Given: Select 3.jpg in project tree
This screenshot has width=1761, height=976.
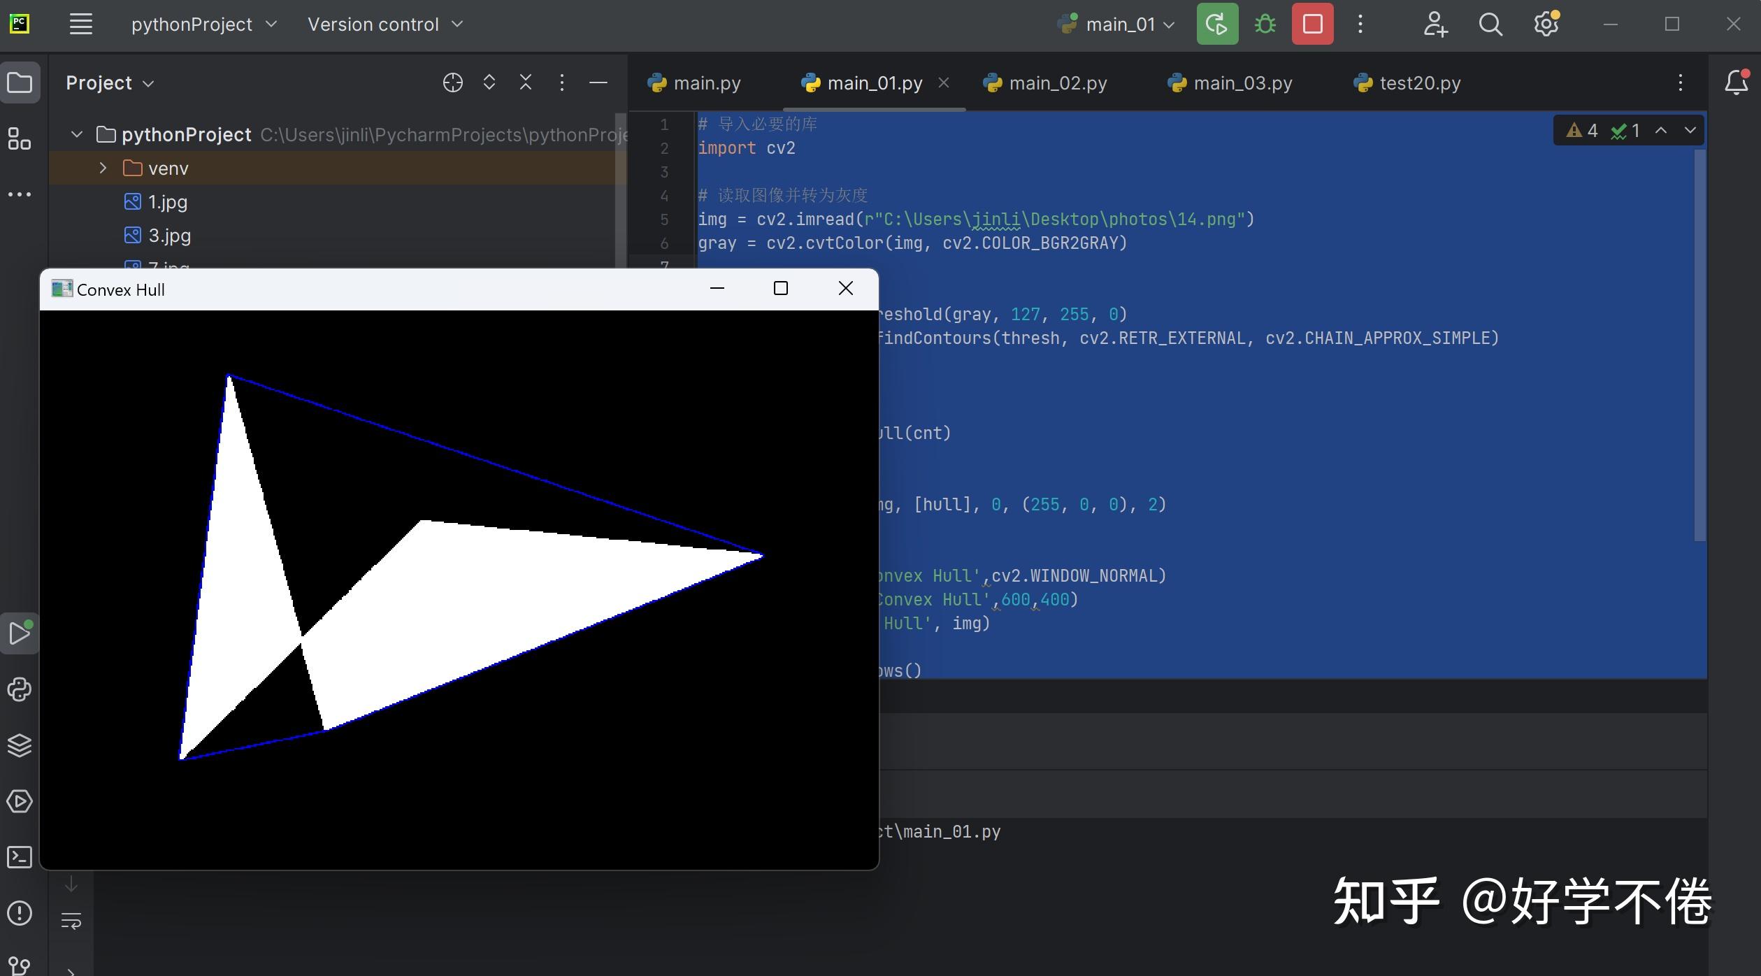Looking at the screenshot, I should [169, 236].
